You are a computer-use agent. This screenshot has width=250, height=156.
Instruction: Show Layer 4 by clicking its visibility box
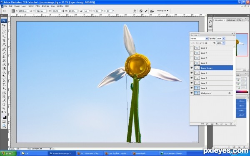click(192, 53)
